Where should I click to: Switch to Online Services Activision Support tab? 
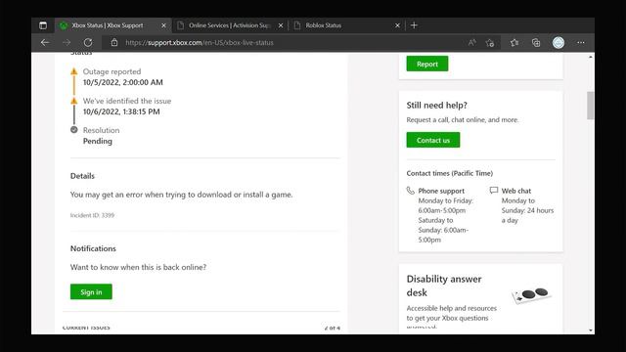point(230,25)
